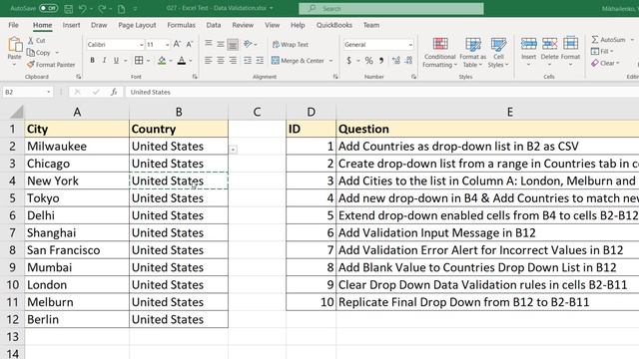Click the Name Box showing B2
The height and width of the screenshot is (359, 639).
(x=27, y=92)
